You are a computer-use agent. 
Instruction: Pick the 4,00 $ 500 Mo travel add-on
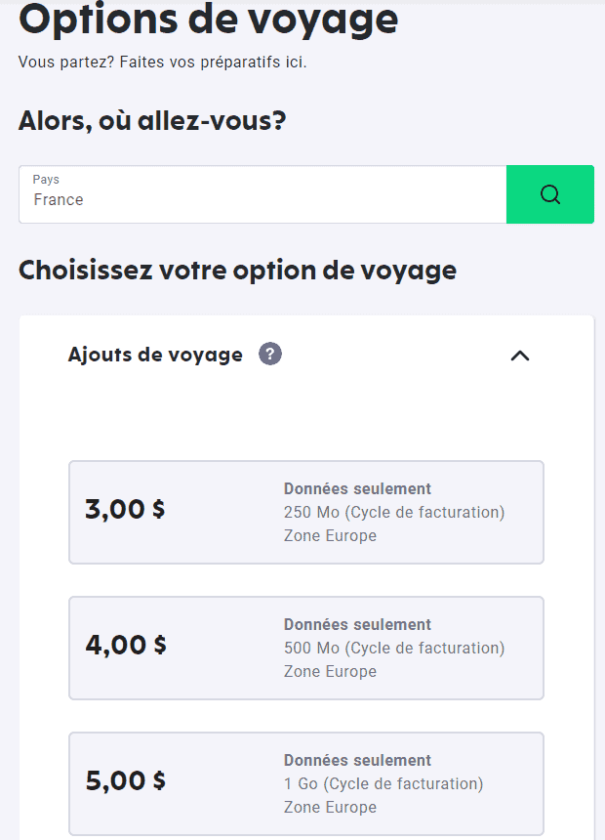tap(305, 648)
